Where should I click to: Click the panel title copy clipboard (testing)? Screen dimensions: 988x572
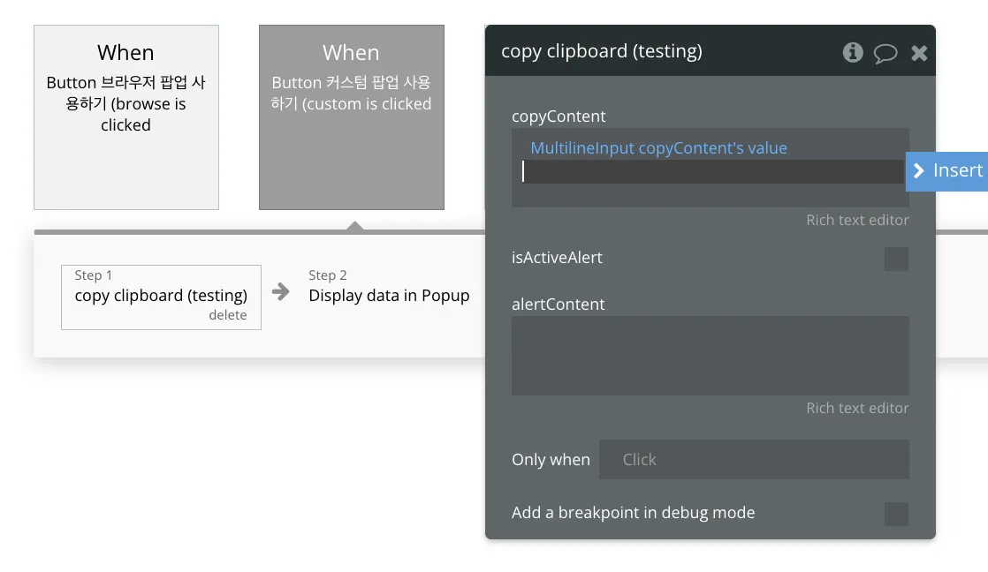pos(602,51)
